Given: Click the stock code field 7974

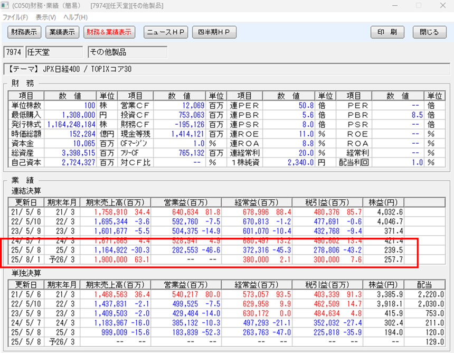Looking at the screenshot, I should click(14, 52).
